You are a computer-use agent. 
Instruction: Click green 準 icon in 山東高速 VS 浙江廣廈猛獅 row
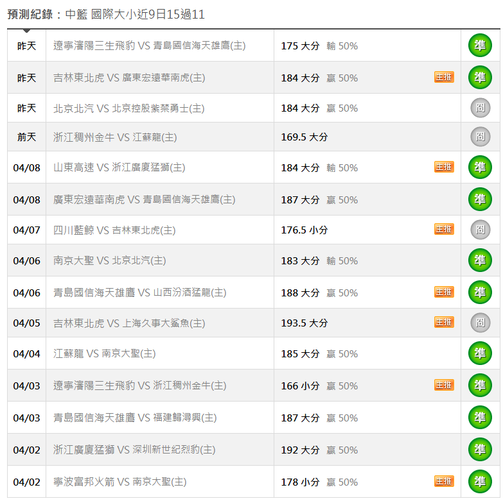(x=480, y=167)
